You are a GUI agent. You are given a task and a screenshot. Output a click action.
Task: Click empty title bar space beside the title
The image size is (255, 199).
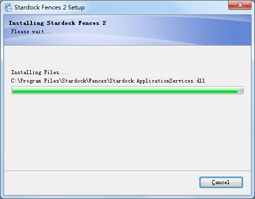(156, 7)
